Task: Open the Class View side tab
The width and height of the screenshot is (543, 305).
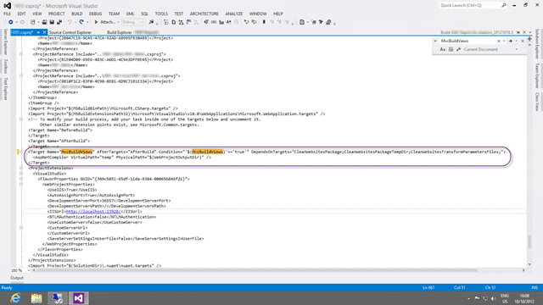Action: (x=537, y=102)
